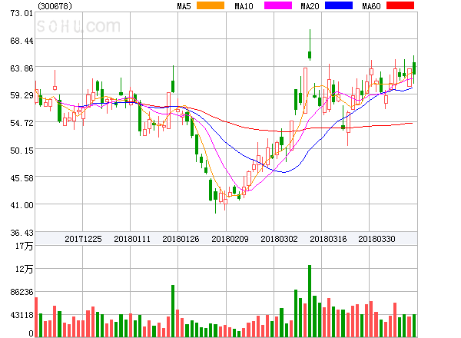This screenshot has height=338, width=461.
Task: Click the 59.29 price axis label
Action: pos(22,95)
